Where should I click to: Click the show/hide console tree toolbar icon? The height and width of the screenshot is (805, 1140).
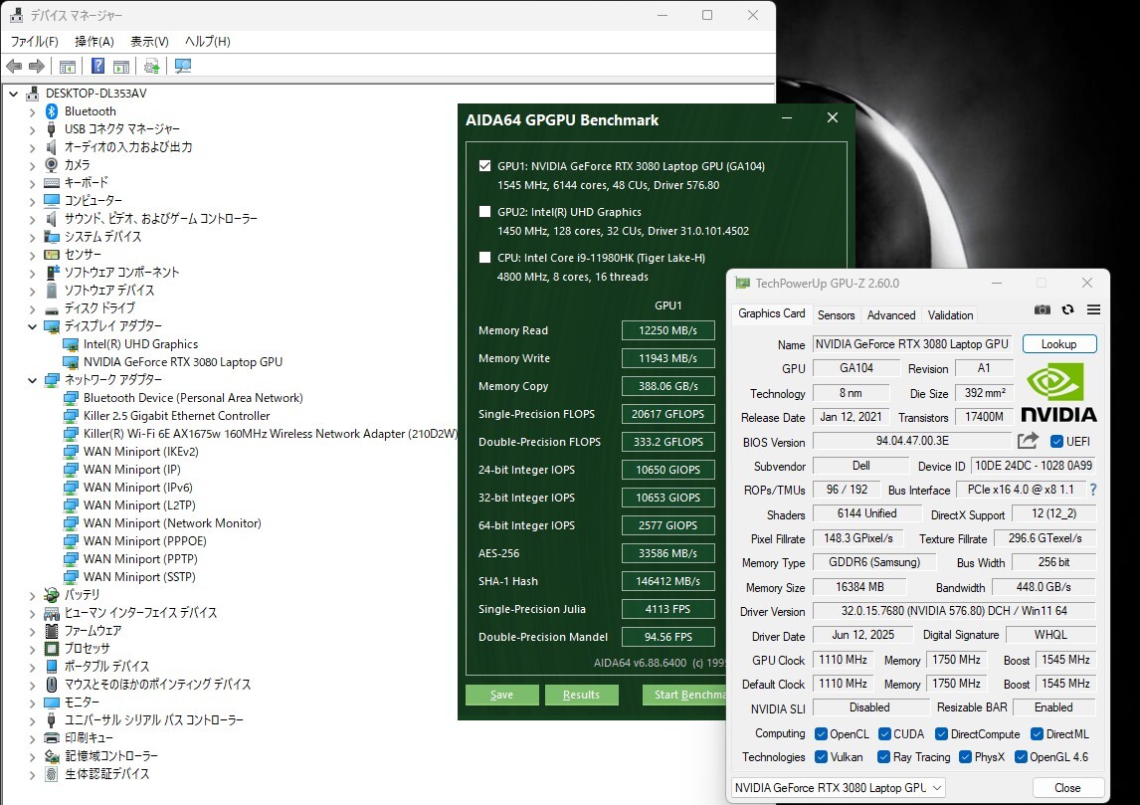[67, 67]
